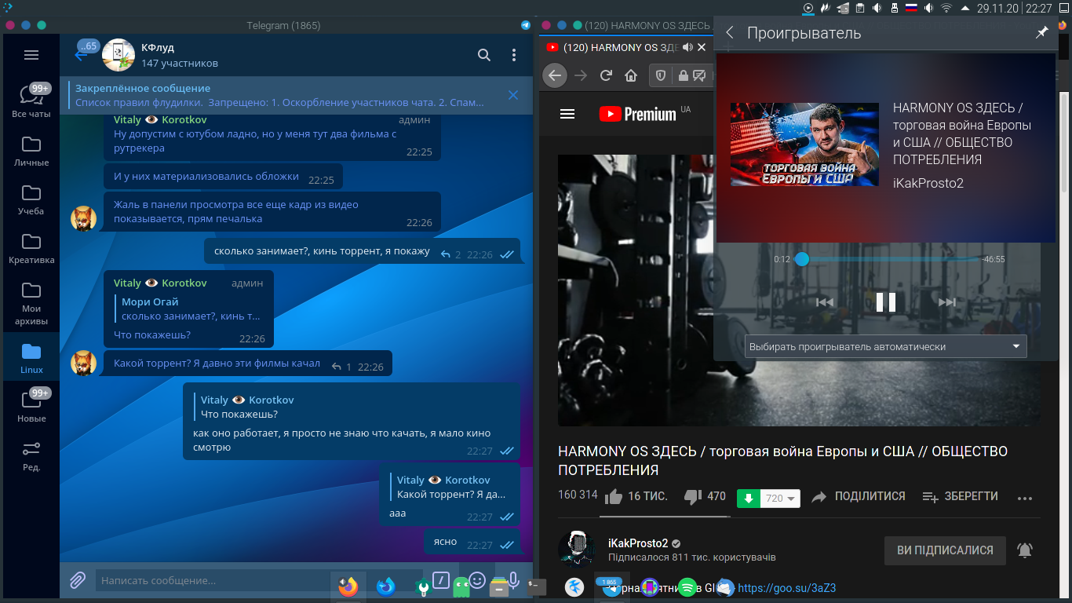This screenshot has height=603, width=1072.
Task: Click the ЗБЕРЕГТИ save button
Action: point(960,496)
